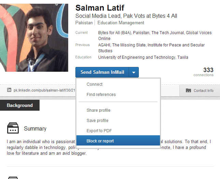The height and width of the screenshot is (179, 220).
Task: Choose Export to PDF option
Action: pos(99,131)
